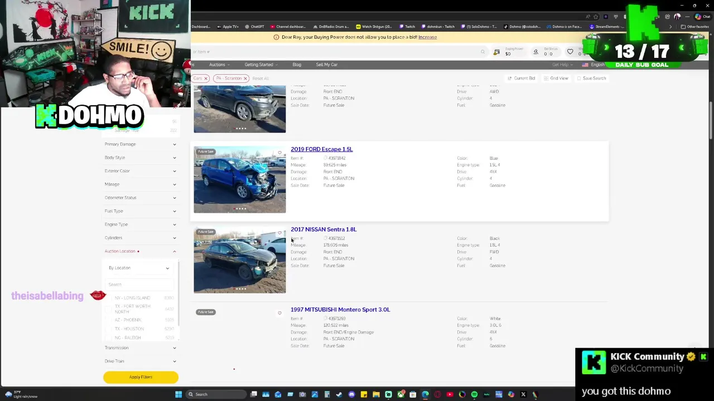Open 1997 MITSUBISHI Montero Sport 3.0L listing
The width and height of the screenshot is (714, 401).
(340, 310)
